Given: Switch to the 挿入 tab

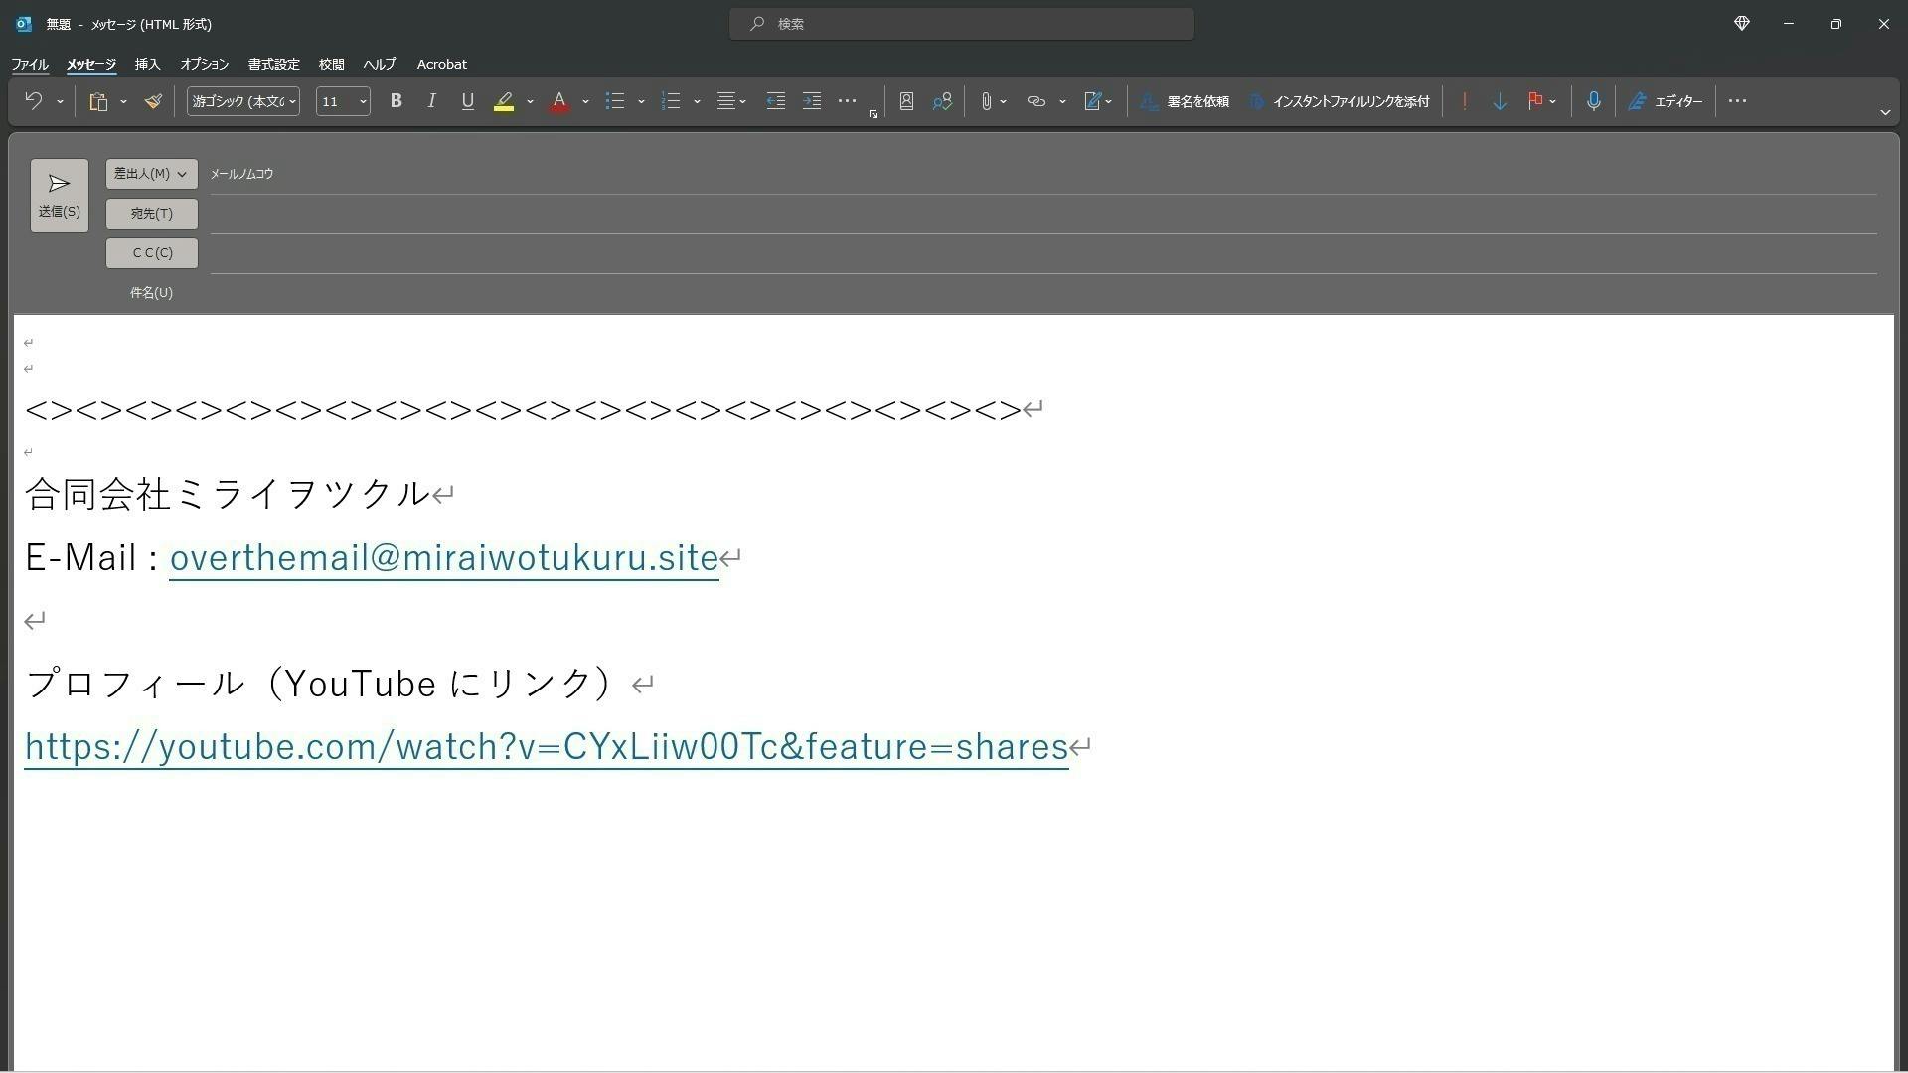Looking at the screenshot, I should click(x=147, y=64).
